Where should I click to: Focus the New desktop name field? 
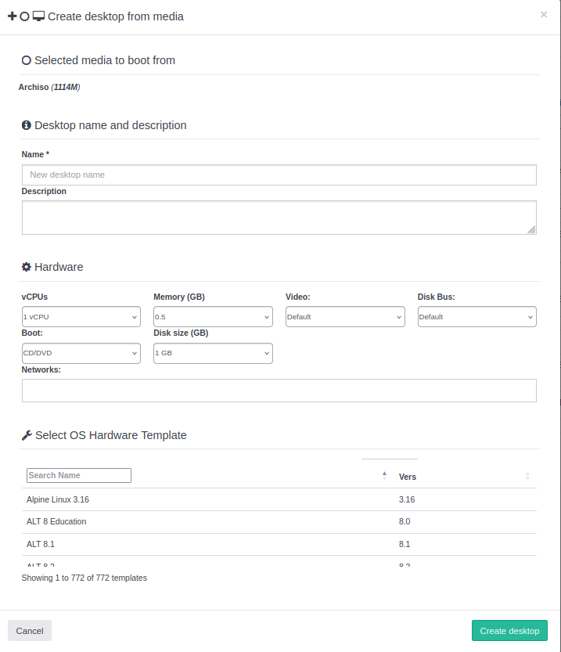(x=279, y=175)
